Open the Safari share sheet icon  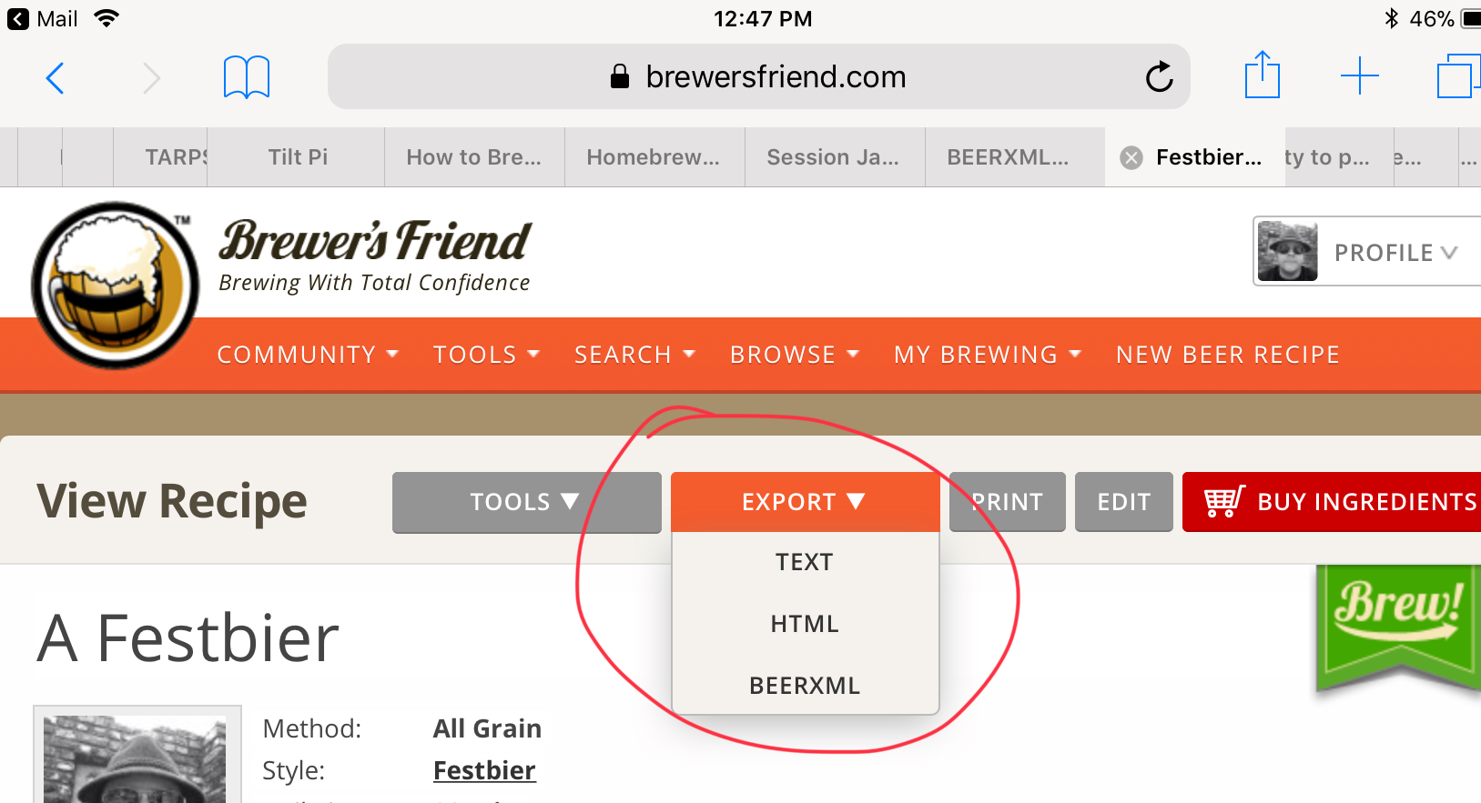pyautogui.click(x=1263, y=75)
